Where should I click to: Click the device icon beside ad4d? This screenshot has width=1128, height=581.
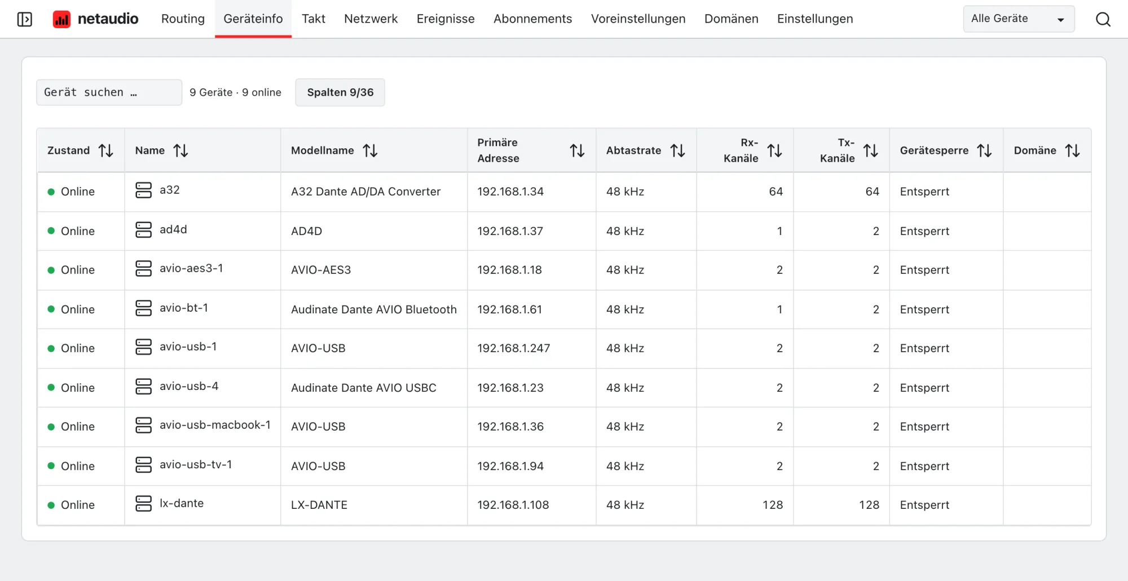[144, 230]
